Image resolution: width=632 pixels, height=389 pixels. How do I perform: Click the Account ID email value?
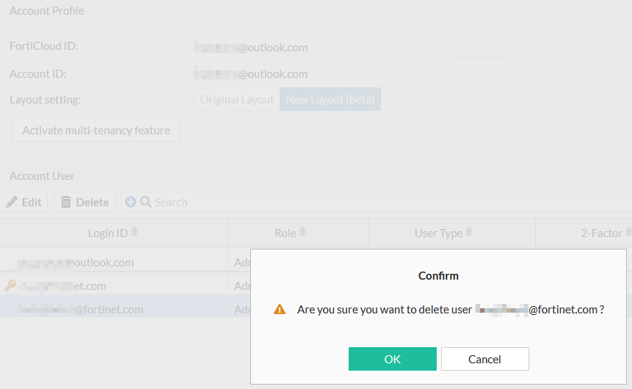(x=251, y=74)
